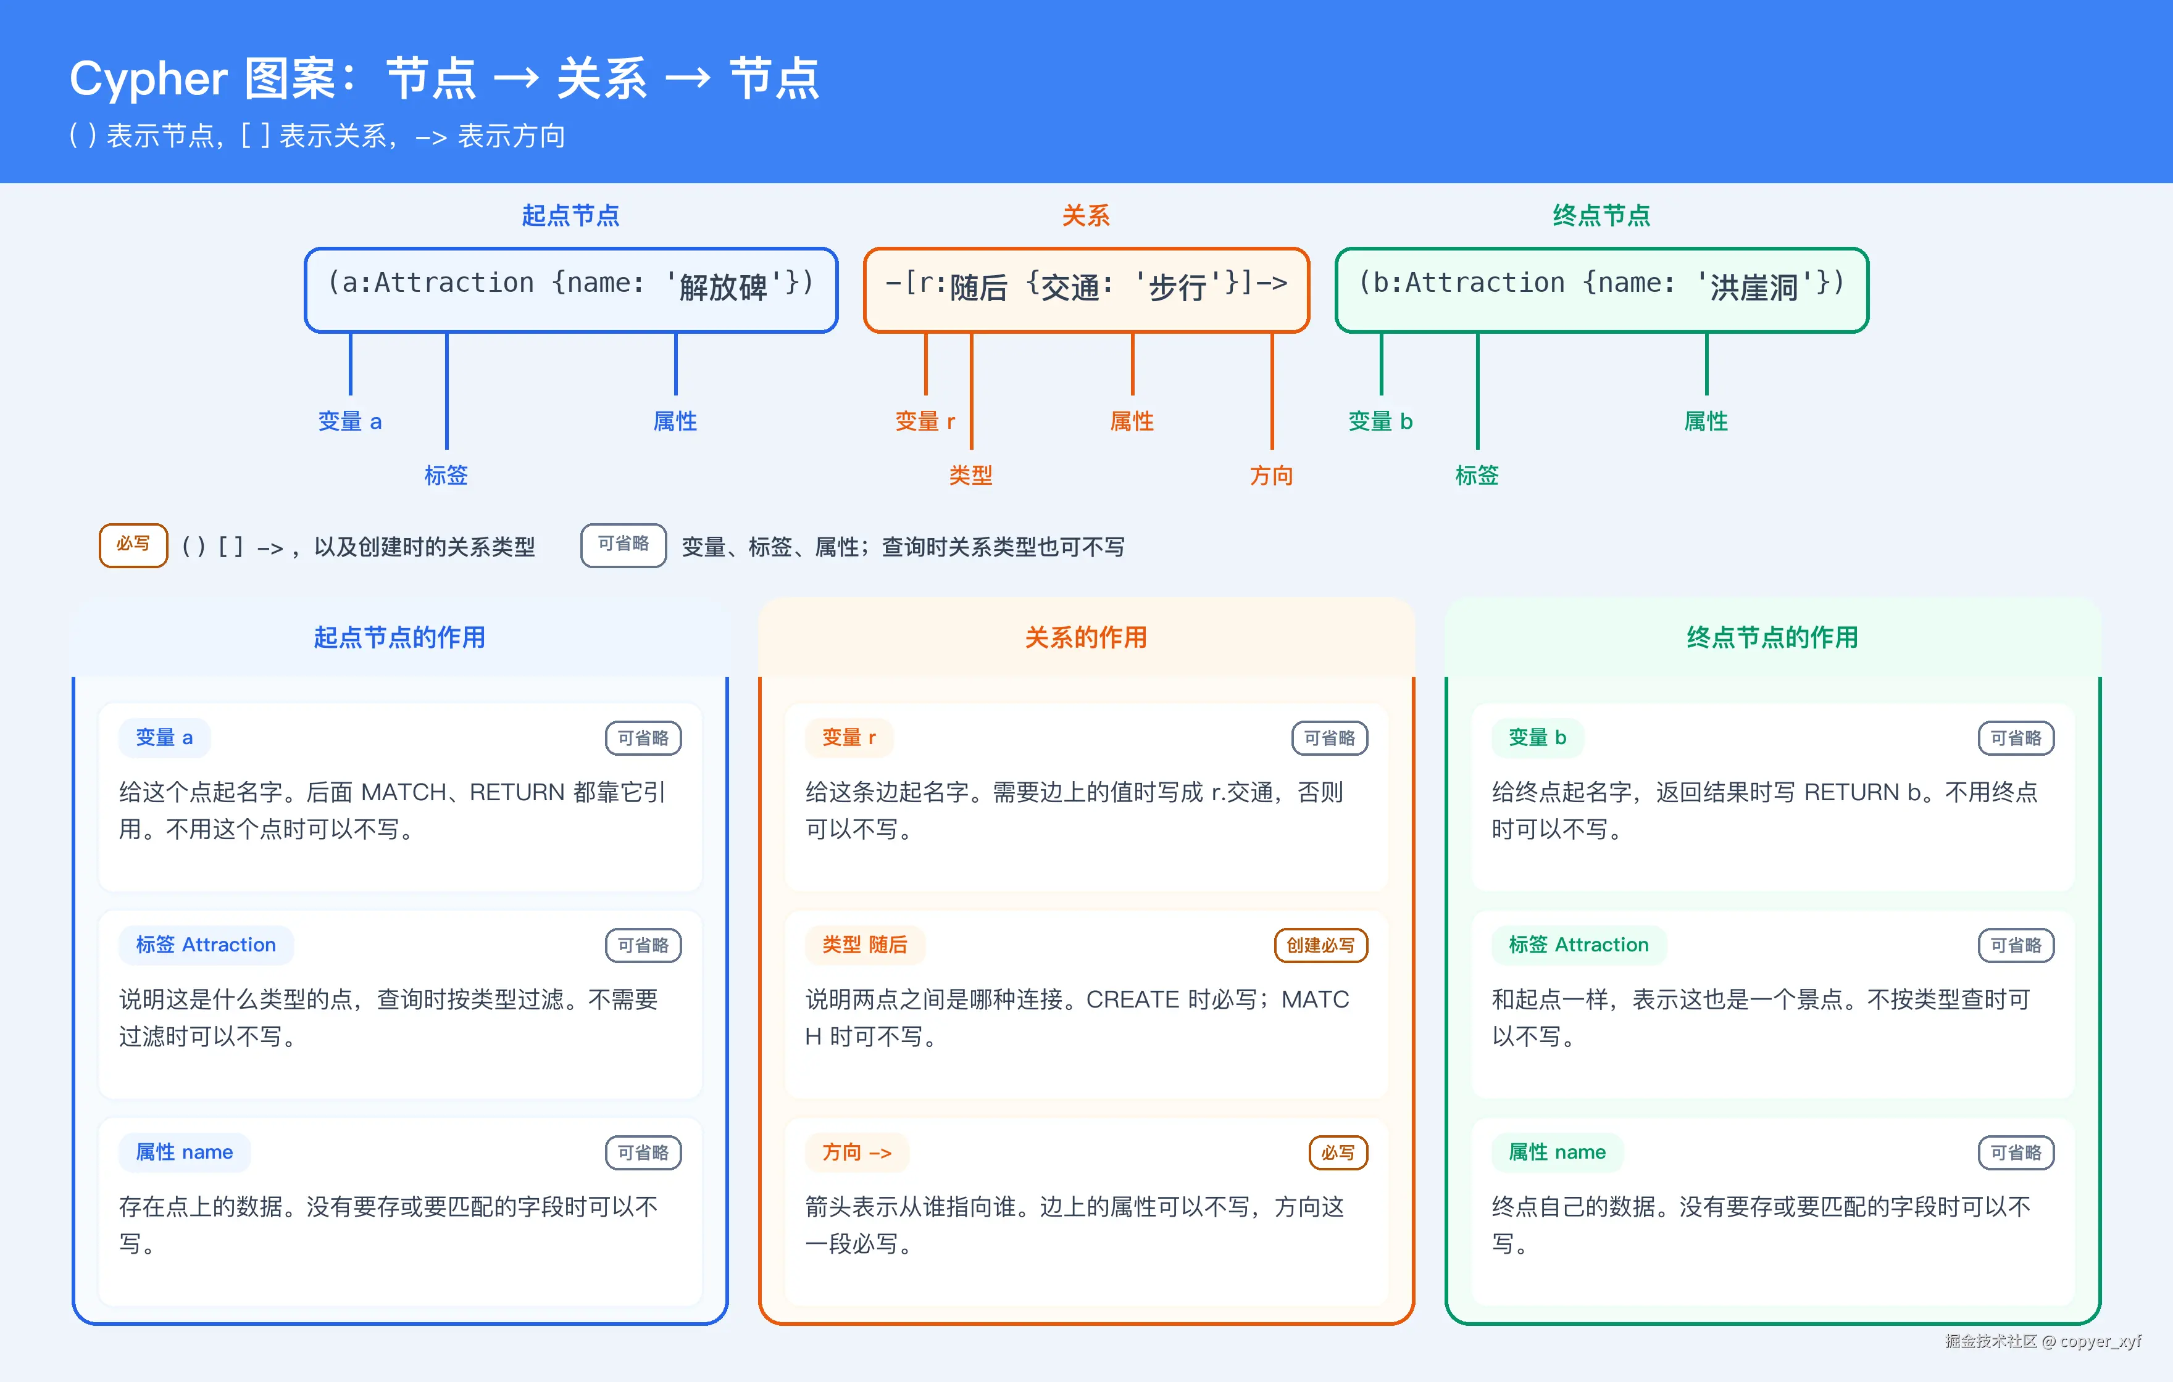This screenshot has width=2173, height=1382.
Task: Click the "可省略" badge in the 变量 r card
Action: click(x=1330, y=738)
